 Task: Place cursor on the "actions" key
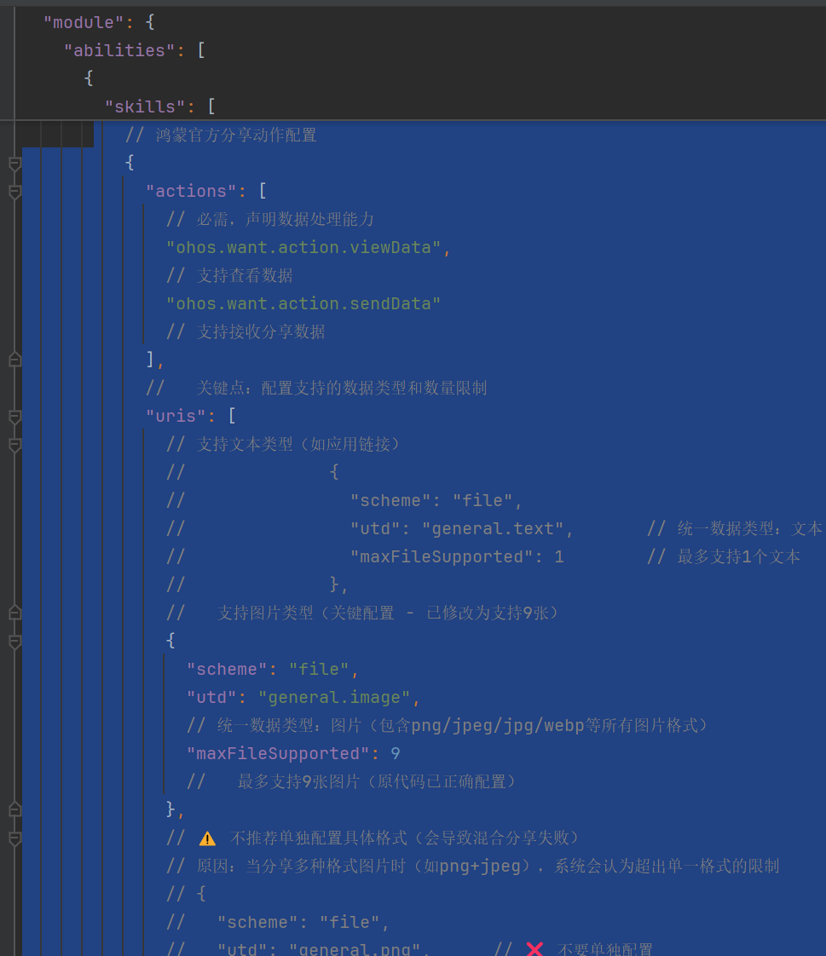pos(191,191)
